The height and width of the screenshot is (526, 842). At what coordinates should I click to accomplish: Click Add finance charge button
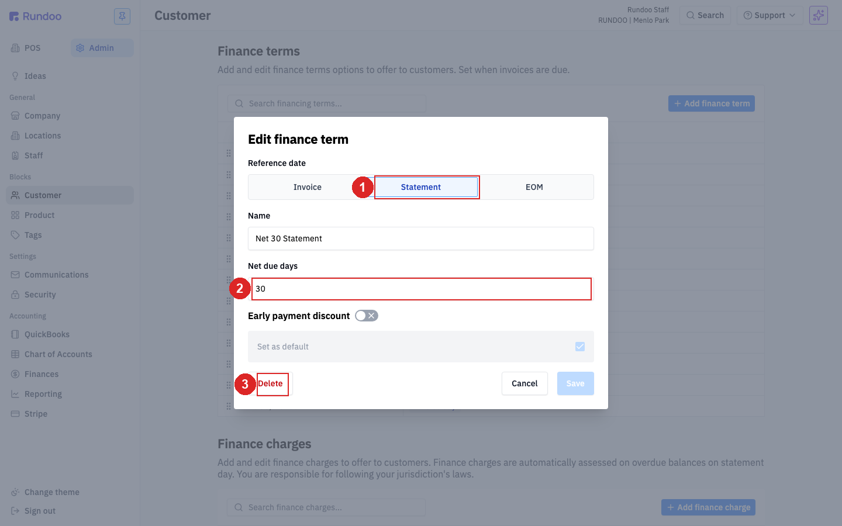708,507
